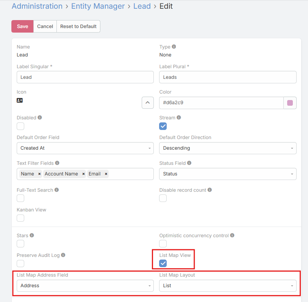Click Reset to Default button
The width and height of the screenshot is (308, 302).
[x=78, y=26]
